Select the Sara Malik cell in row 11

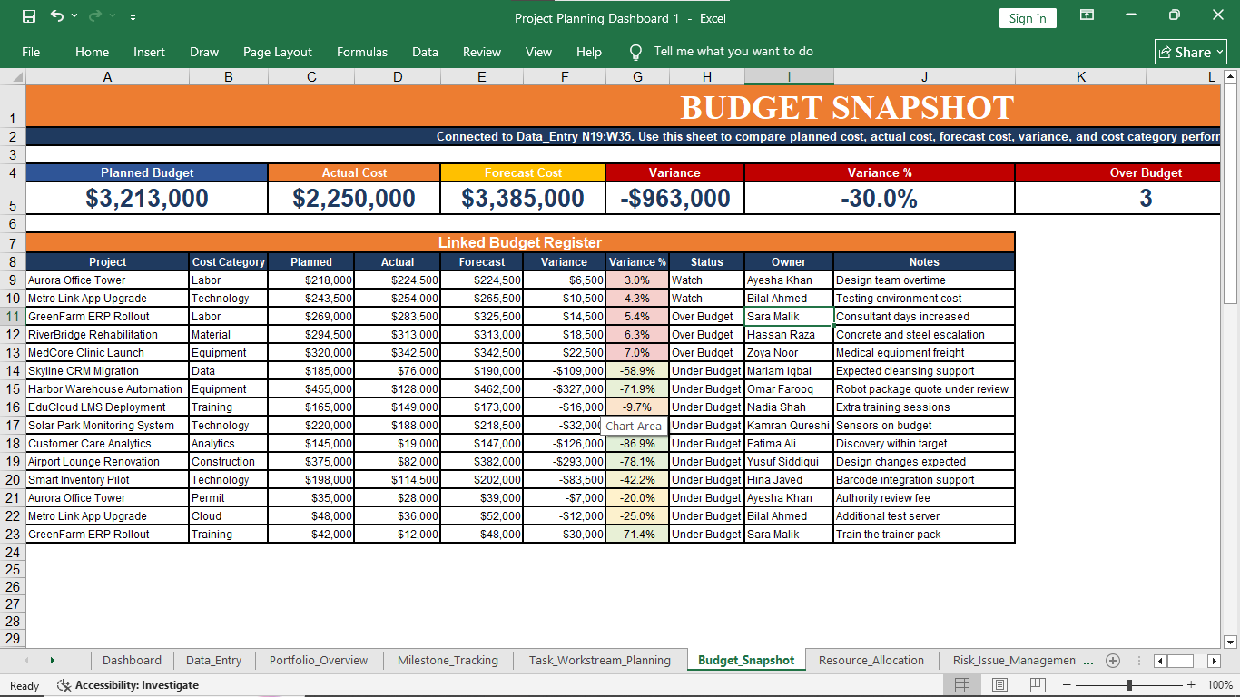pyautogui.click(x=789, y=317)
